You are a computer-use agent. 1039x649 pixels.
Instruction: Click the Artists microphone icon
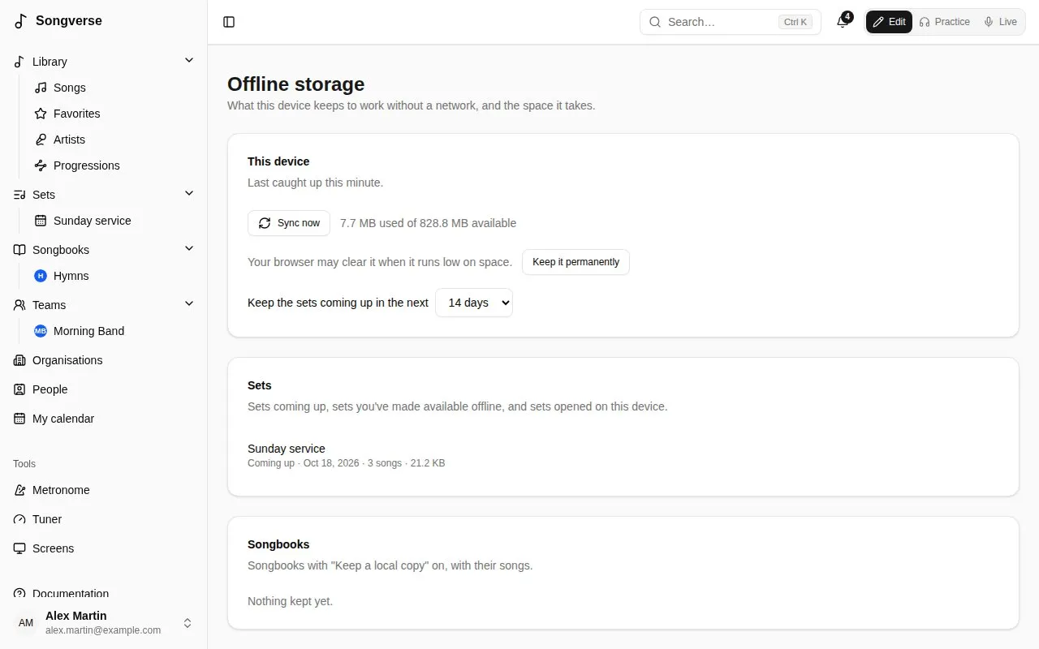pyautogui.click(x=41, y=140)
